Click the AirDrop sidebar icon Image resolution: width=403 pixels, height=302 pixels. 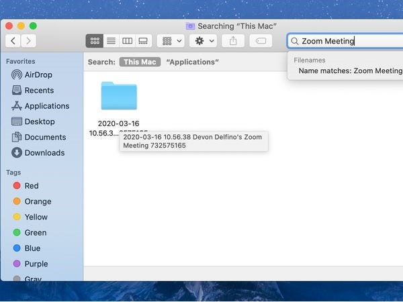17,74
